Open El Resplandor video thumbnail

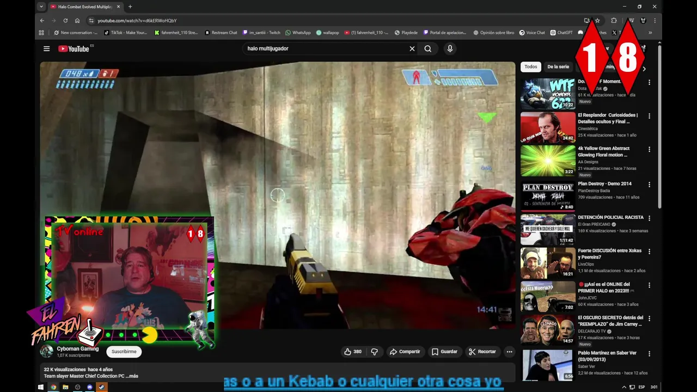click(548, 127)
